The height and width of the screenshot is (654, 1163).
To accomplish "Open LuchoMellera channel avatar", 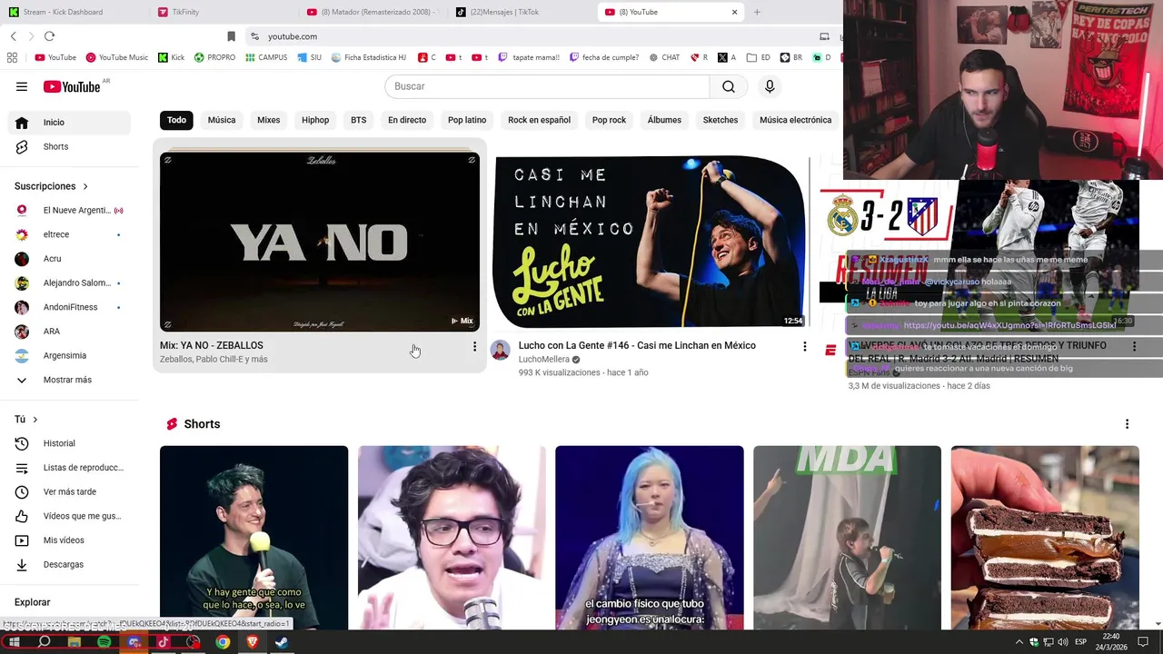I will [x=501, y=351].
